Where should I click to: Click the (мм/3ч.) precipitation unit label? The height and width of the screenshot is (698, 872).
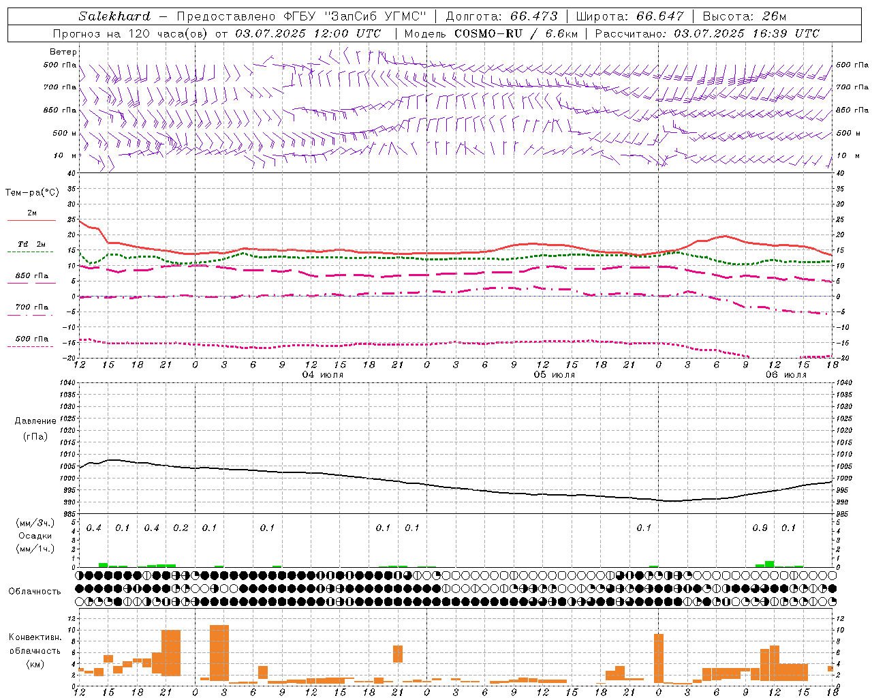[x=36, y=523]
